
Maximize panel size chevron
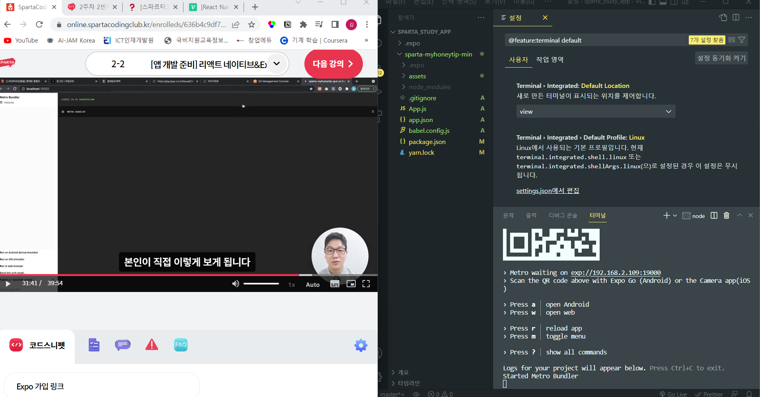tap(739, 215)
